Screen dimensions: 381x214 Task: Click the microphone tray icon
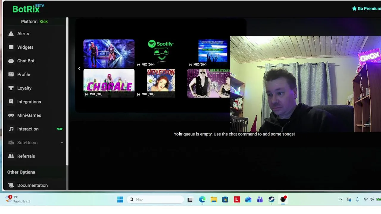(357, 199)
